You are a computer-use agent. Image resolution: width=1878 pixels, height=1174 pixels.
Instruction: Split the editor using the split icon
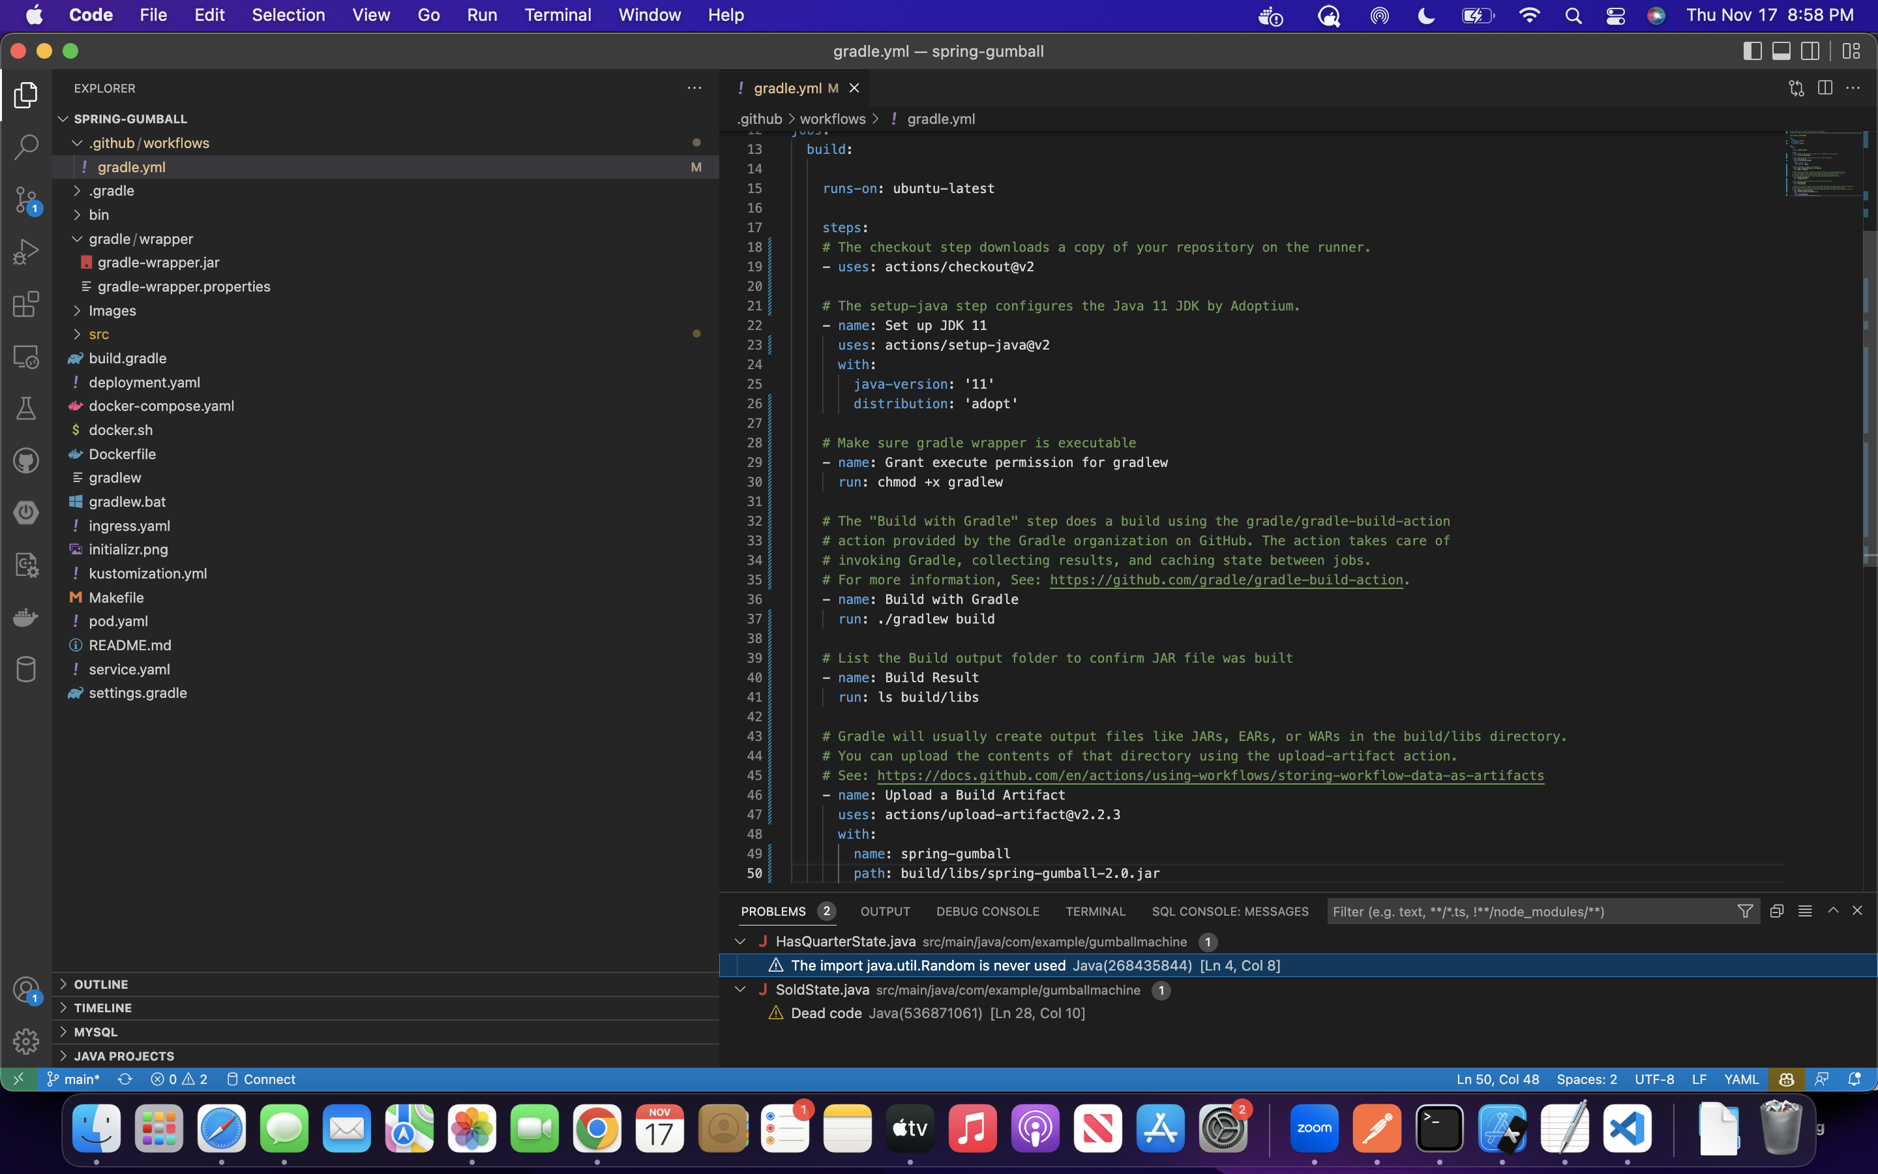(x=1825, y=88)
